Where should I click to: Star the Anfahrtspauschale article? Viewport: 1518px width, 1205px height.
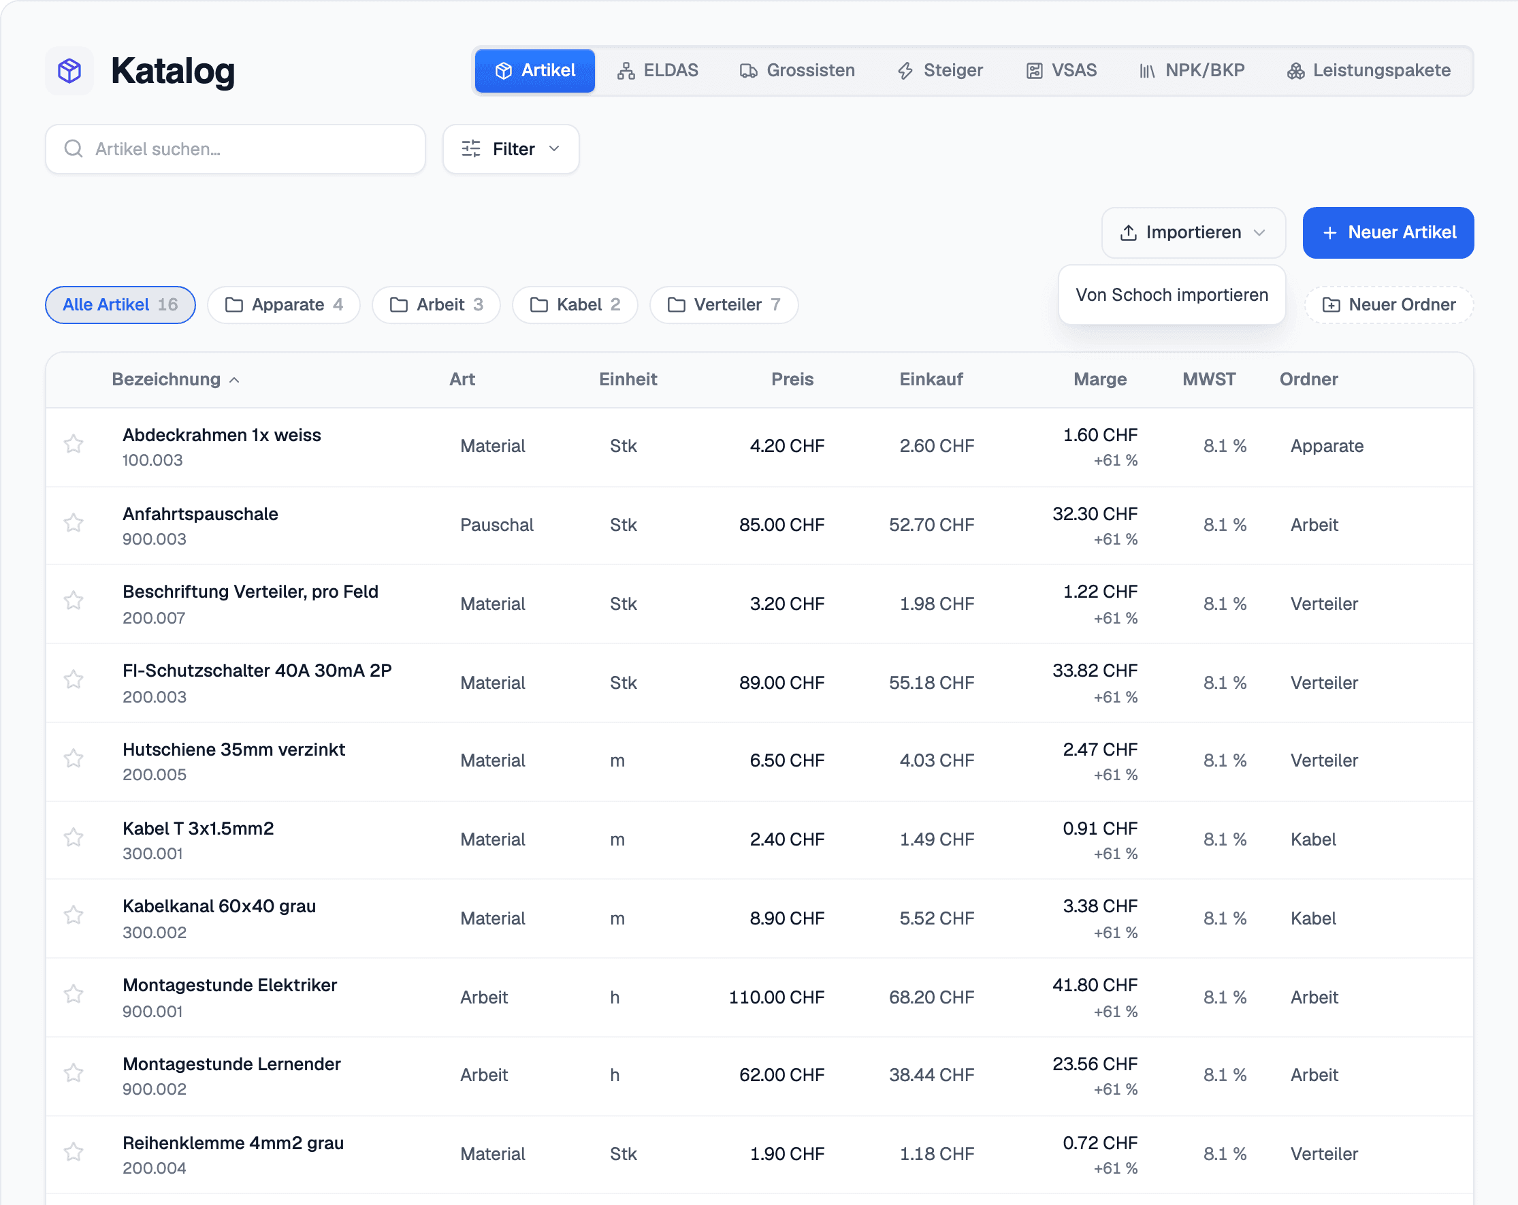click(x=74, y=524)
